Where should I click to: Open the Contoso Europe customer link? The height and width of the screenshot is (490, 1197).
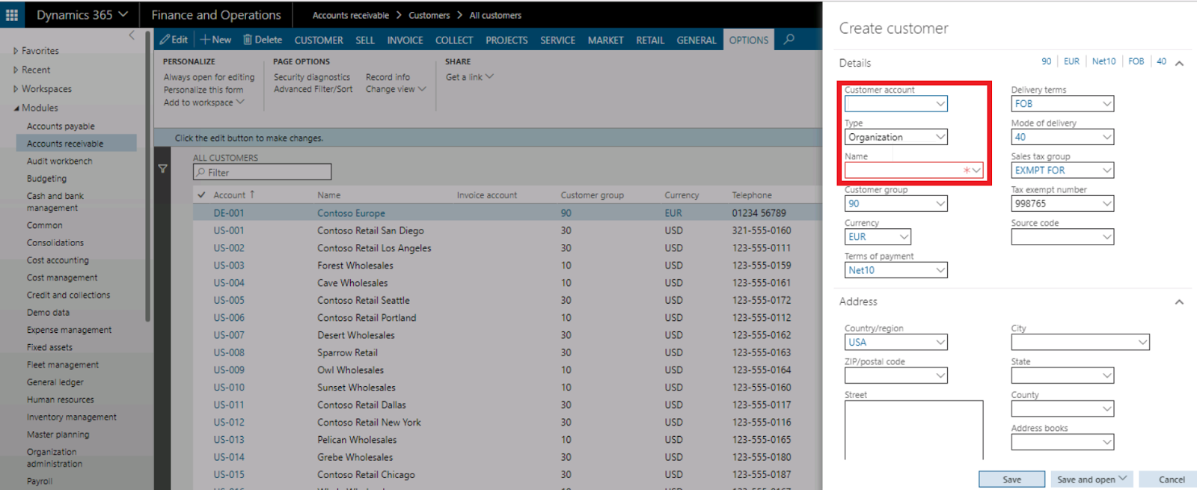[x=351, y=213]
